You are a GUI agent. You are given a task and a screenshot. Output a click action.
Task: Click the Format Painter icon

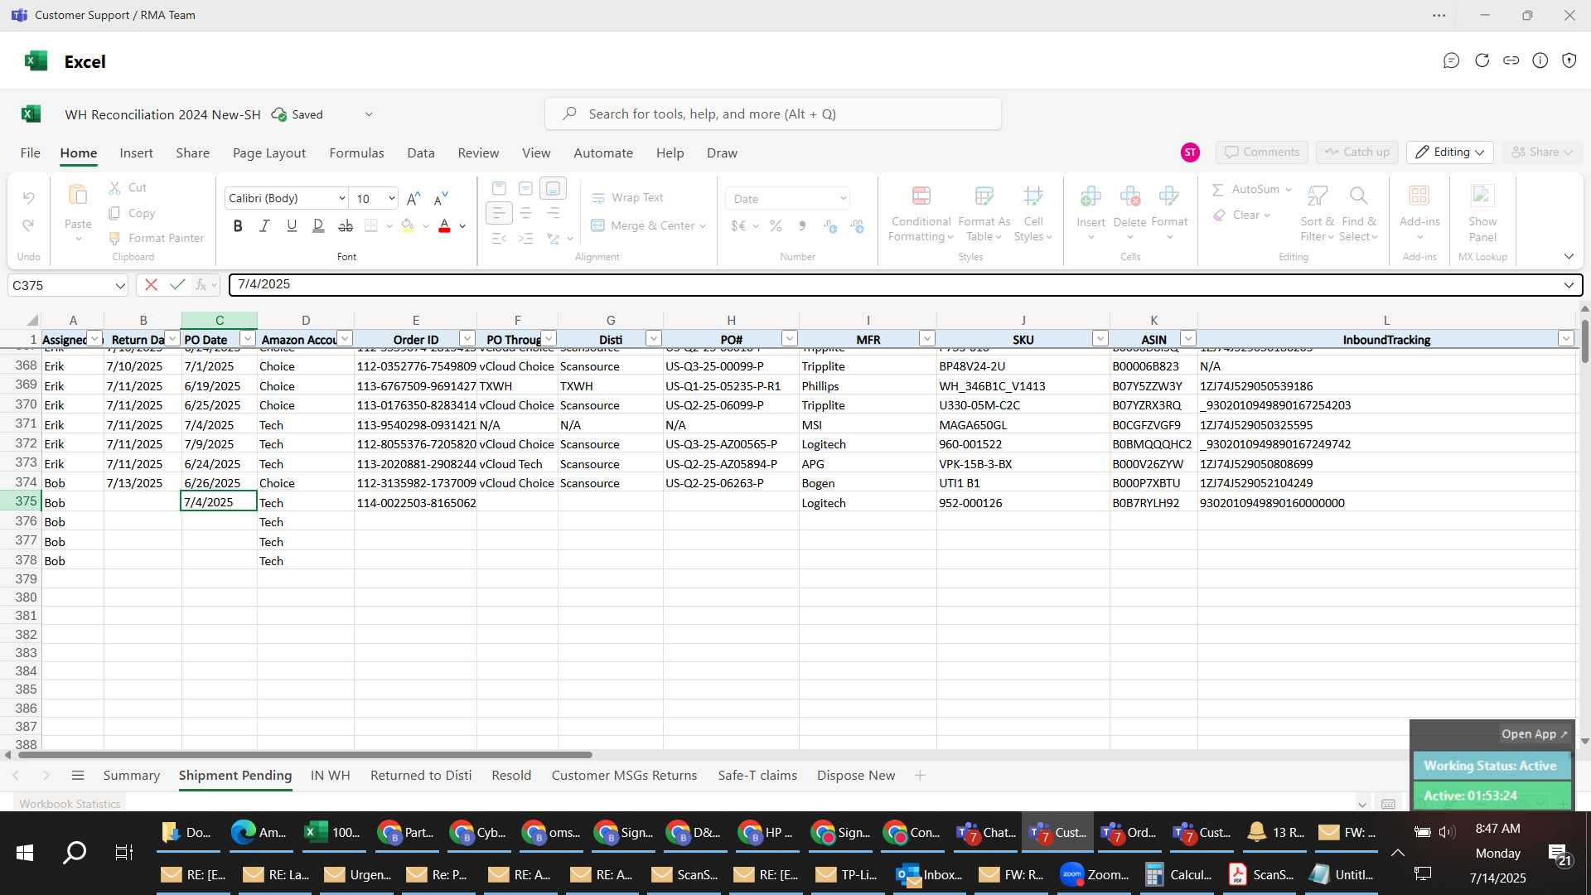coord(114,239)
